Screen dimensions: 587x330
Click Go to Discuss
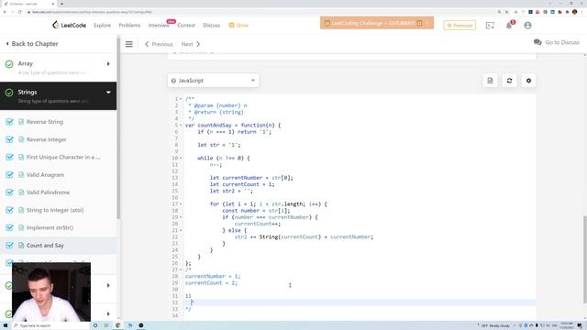pyautogui.click(x=557, y=42)
